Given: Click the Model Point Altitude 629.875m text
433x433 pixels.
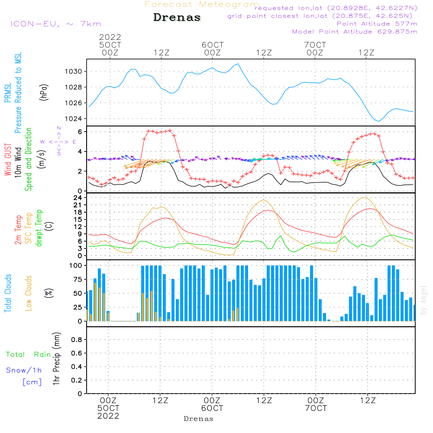Looking at the screenshot, I should 355,32.
